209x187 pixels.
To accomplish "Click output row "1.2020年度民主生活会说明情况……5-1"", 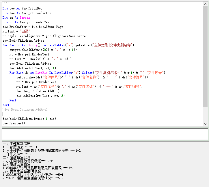I will (33, 175).
